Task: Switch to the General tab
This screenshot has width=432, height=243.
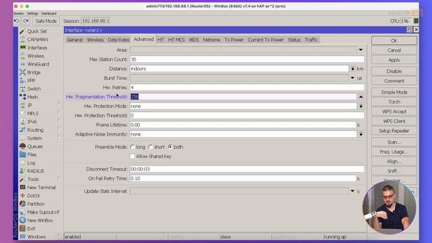Action: [x=75, y=40]
